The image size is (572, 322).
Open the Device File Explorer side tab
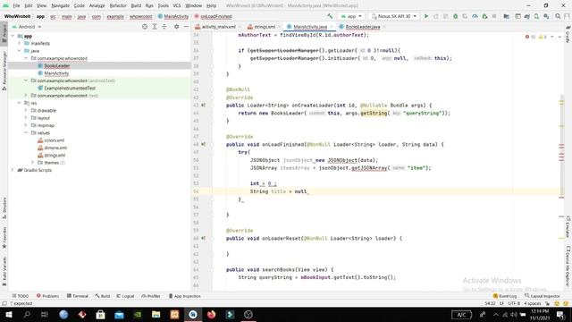[x=568, y=267]
